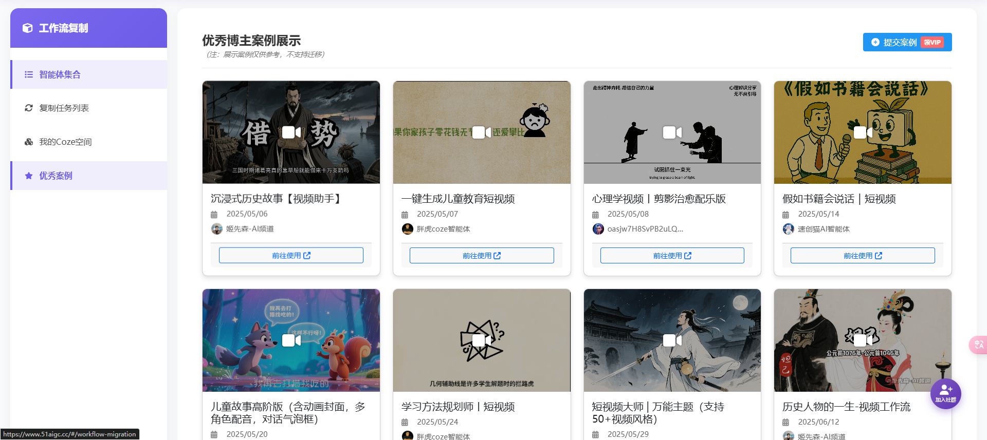
Task: Click the calendar icon beside 2025/05/24
Action: point(405,422)
